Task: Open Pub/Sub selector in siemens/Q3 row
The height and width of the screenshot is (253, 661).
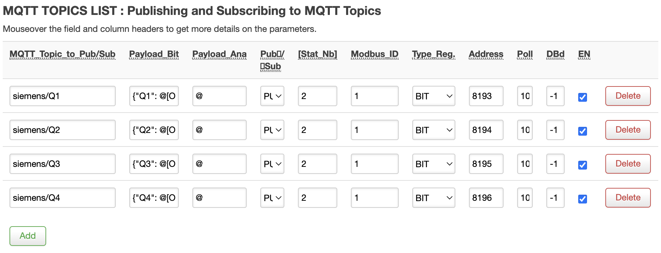Action: [x=272, y=164]
